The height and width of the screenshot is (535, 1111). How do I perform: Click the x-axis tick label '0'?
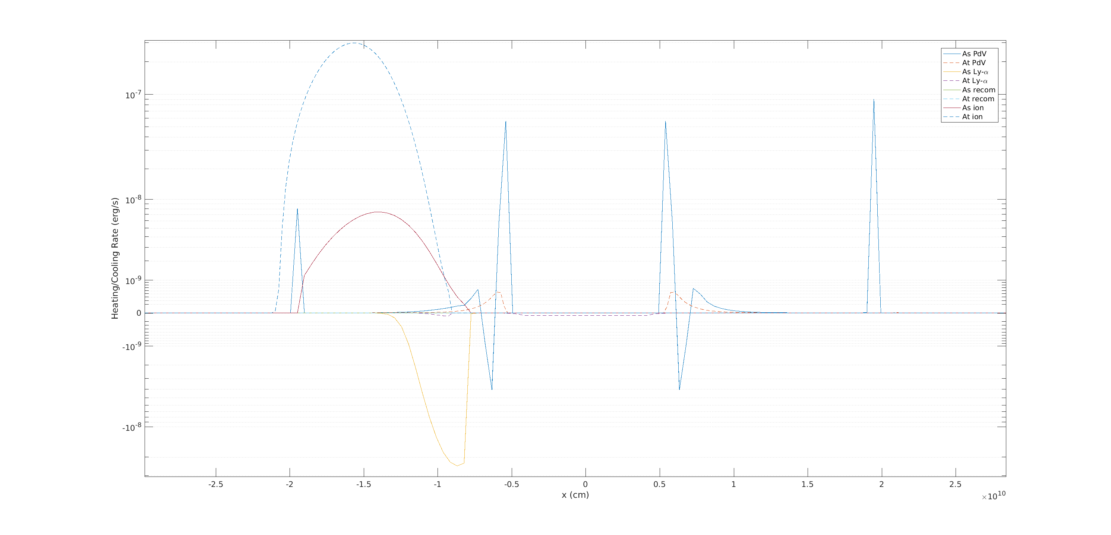click(x=585, y=484)
